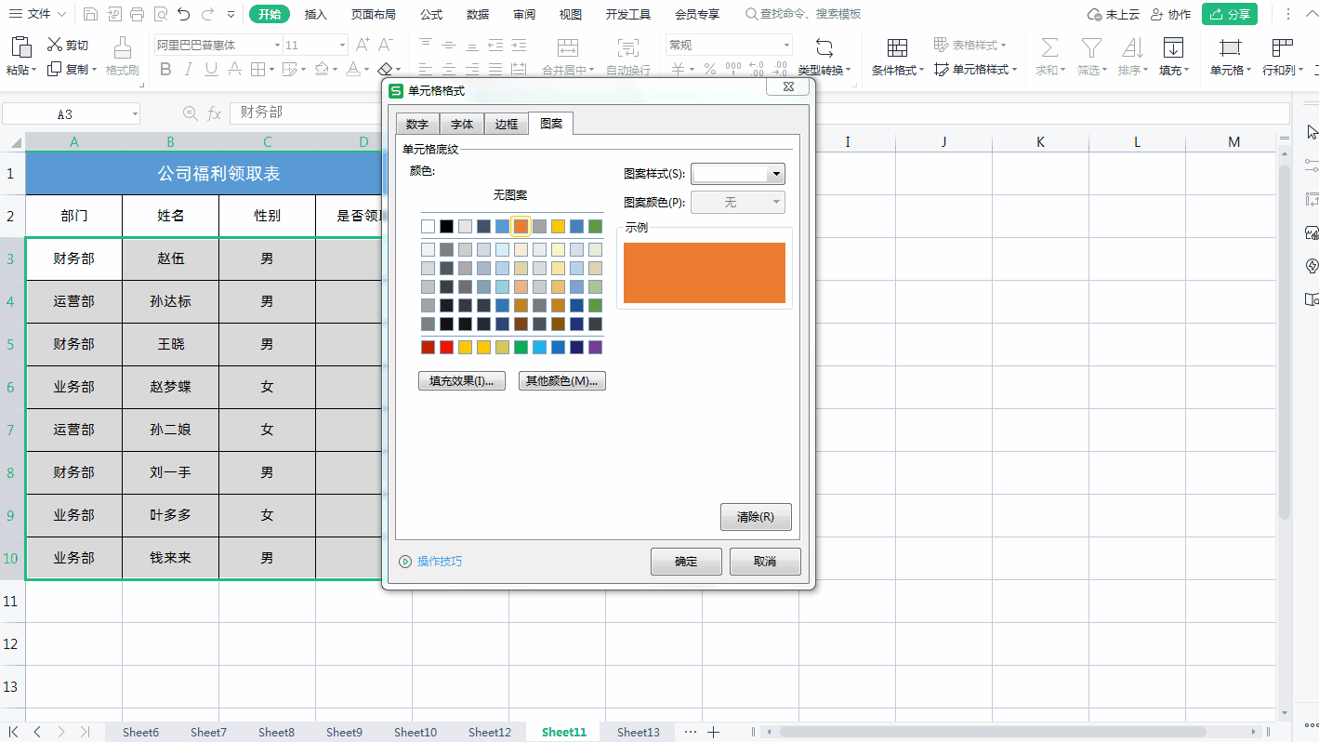Screen dimensions: 1319x742
Task: Click the Bold B icon in ribbon
Action: (165, 69)
